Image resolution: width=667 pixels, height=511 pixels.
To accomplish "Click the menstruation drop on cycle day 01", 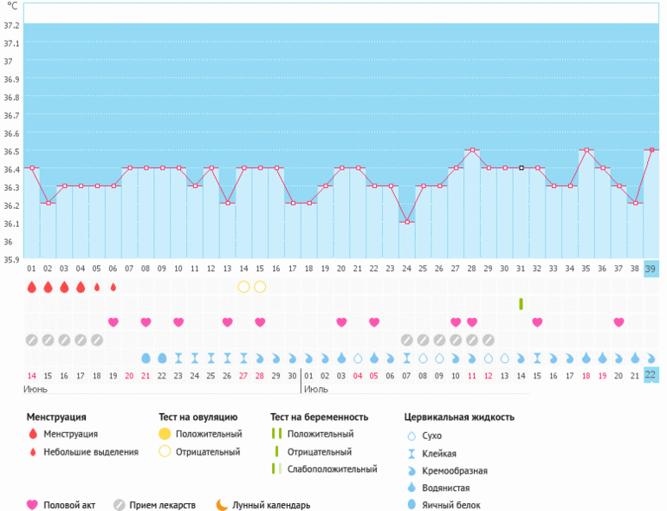I will coord(31,287).
